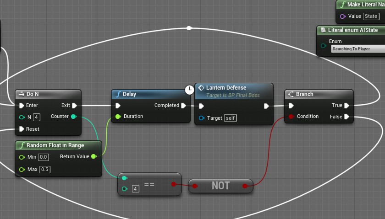The image size is (385, 219).
Task: Click the Branch True output pin
Action: click(x=347, y=106)
